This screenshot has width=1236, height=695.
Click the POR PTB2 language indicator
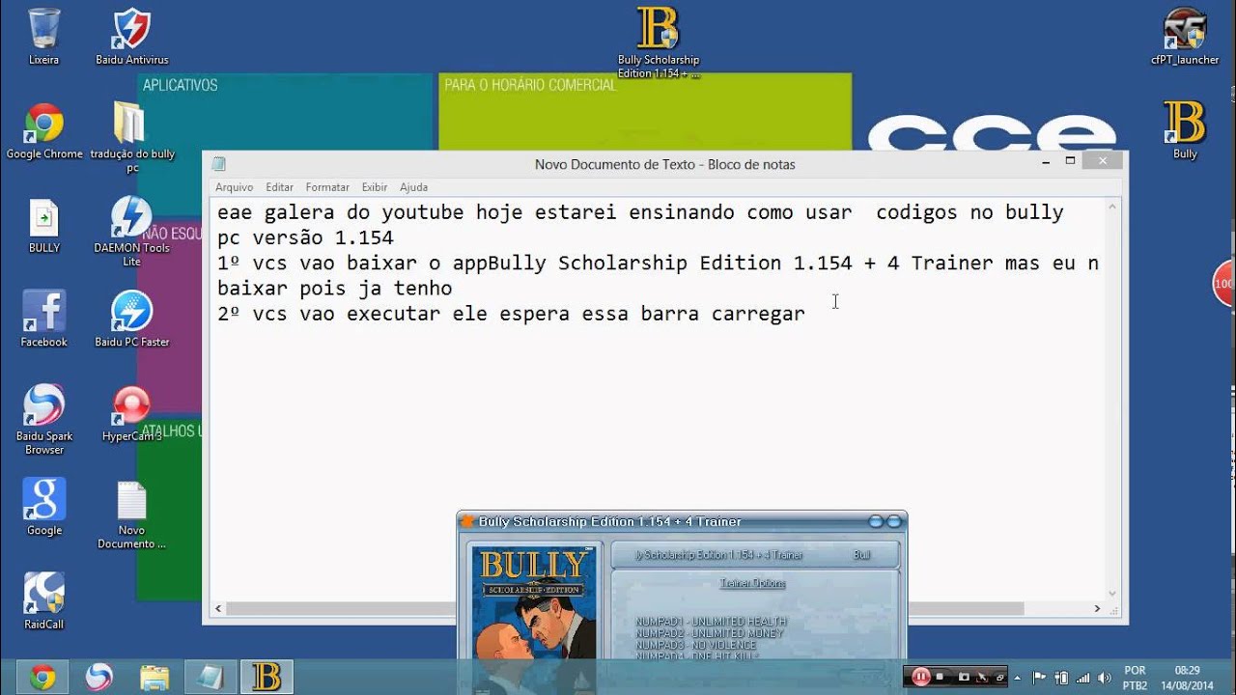[x=1136, y=677]
